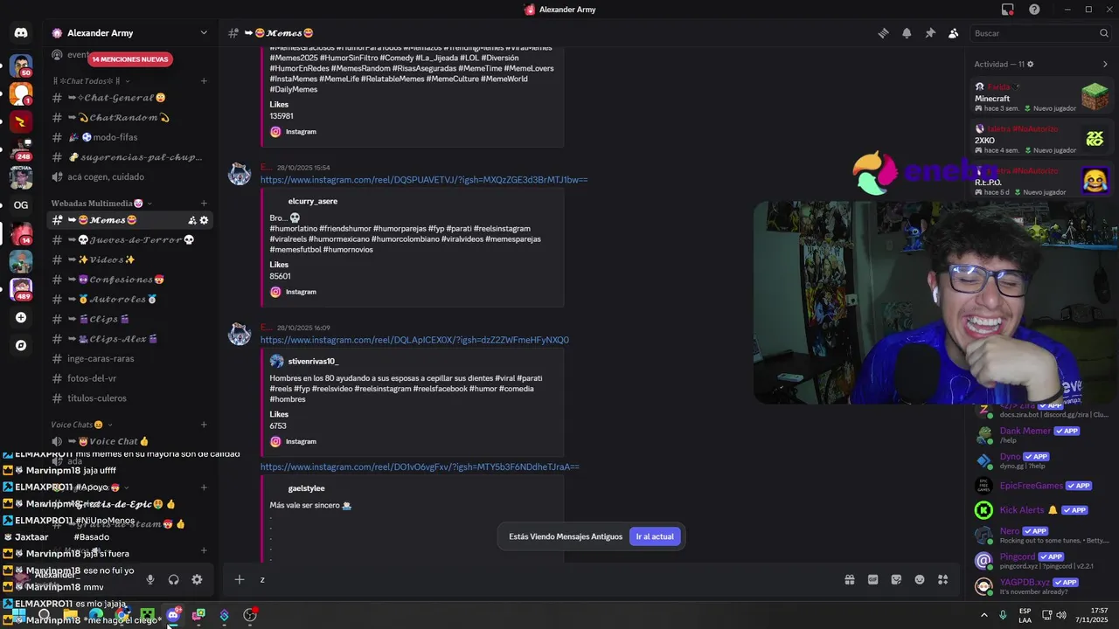Open the help question mark icon in title bar
1119x629 pixels.
pyautogui.click(x=1034, y=10)
